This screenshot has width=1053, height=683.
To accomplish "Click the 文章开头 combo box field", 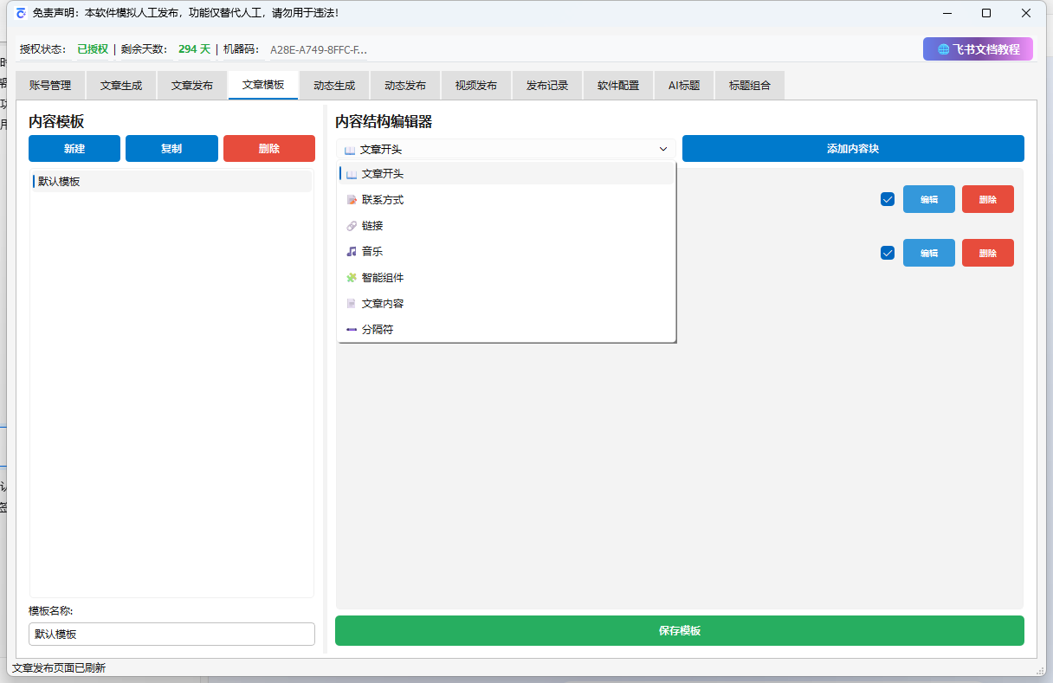I will tap(502, 149).
